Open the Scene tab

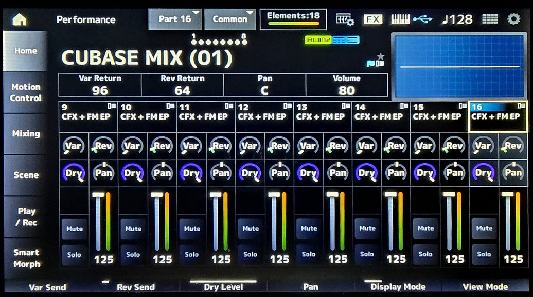[25, 175]
